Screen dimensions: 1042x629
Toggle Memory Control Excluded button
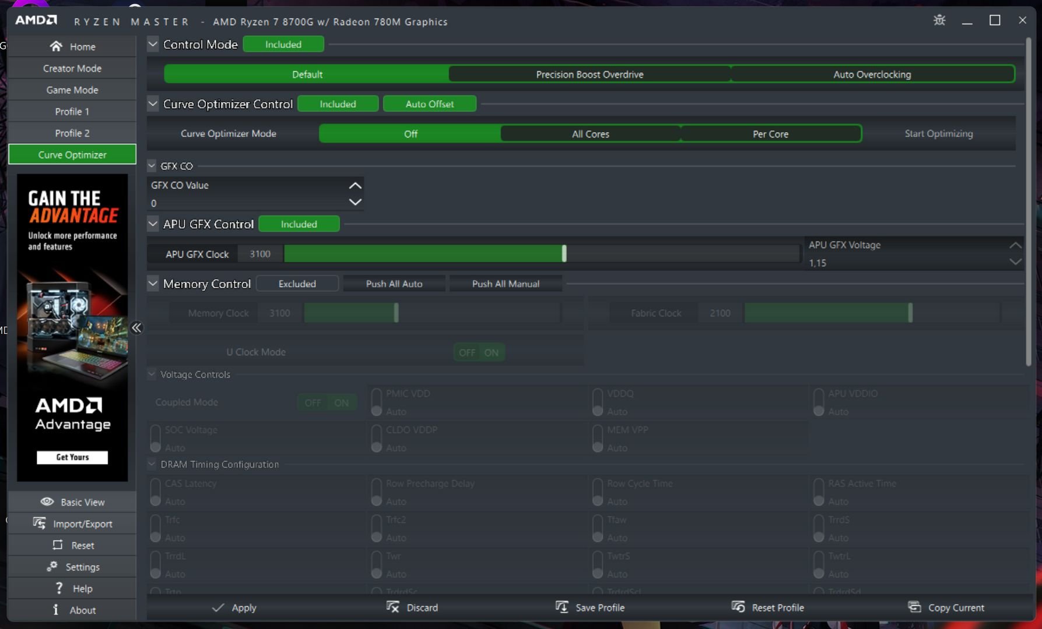click(x=297, y=284)
